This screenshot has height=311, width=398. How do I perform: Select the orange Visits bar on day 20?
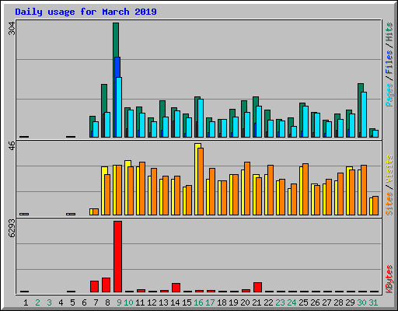[x=247, y=188]
